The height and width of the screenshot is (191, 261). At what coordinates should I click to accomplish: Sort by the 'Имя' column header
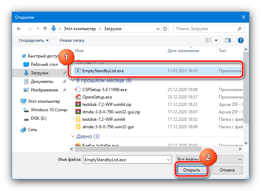[79, 51]
